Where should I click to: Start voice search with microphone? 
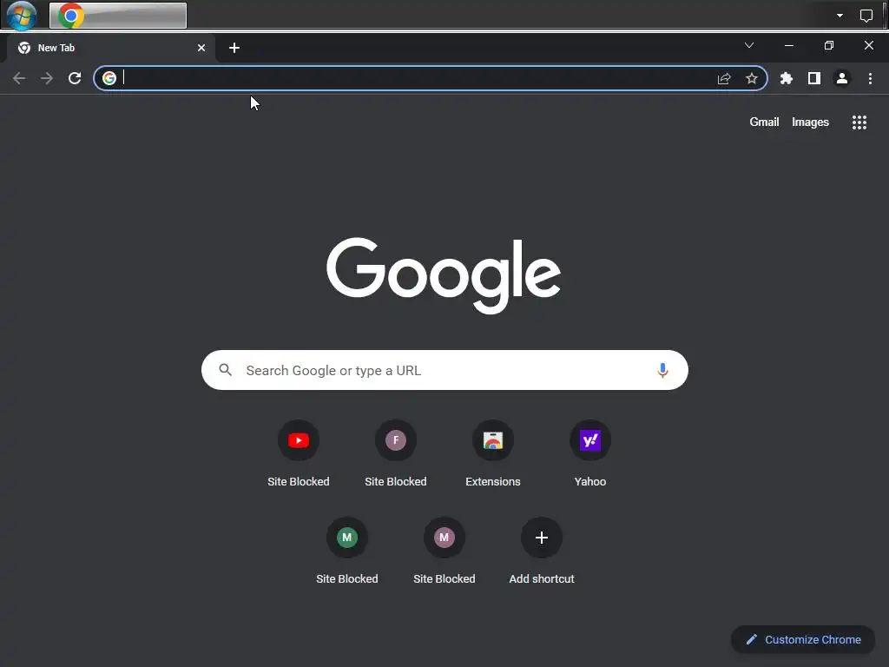tap(662, 370)
